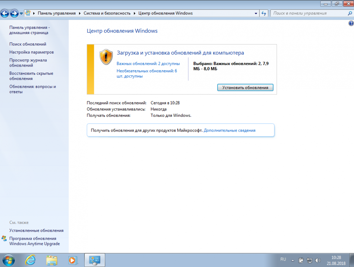Open address bar history dropdown
The width and height of the screenshot is (354, 267).
[x=256, y=13]
